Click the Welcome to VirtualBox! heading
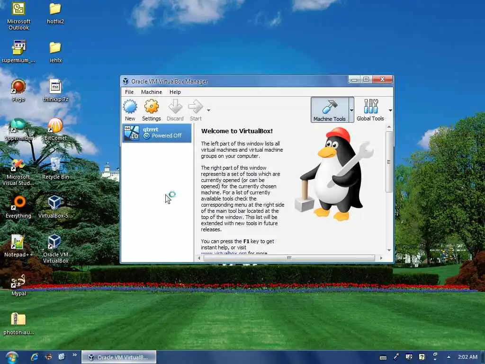The height and width of the screenshot is (364, 485). (x=237, y=131)
